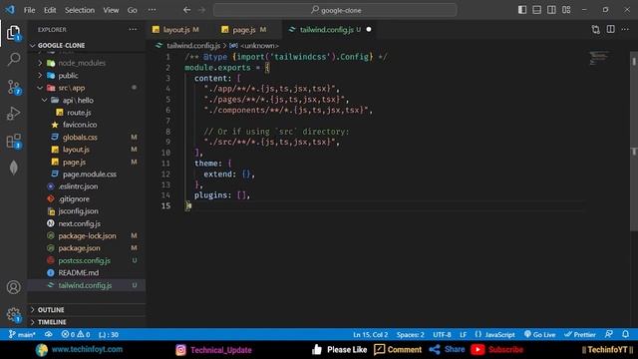
Task: Change Spaces: 2 indentation setting
Action: tap(410, 335)
